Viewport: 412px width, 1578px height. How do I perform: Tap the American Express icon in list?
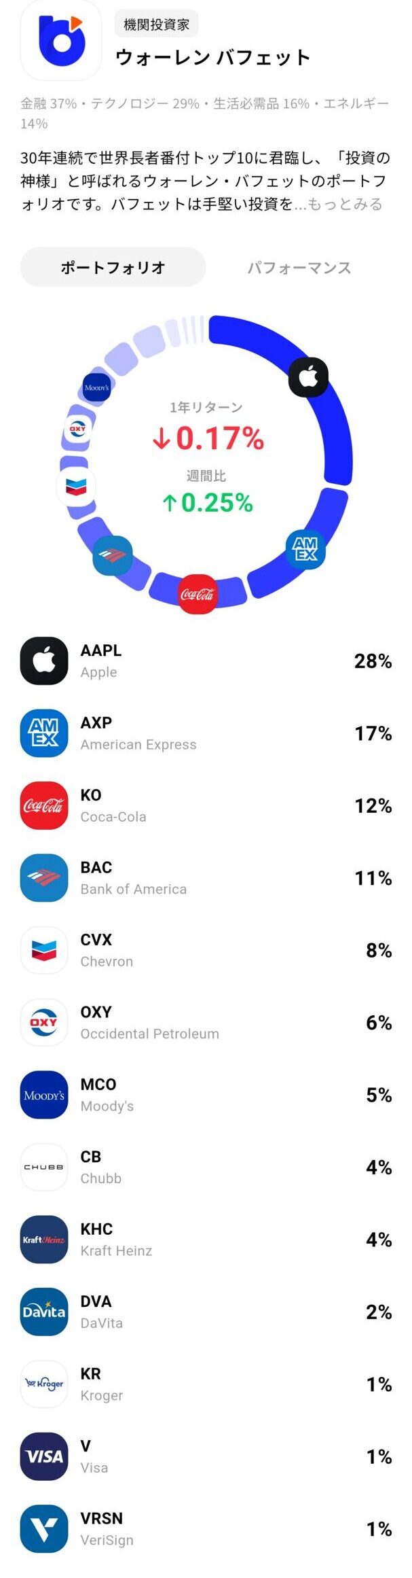click(x=44, y=733)
